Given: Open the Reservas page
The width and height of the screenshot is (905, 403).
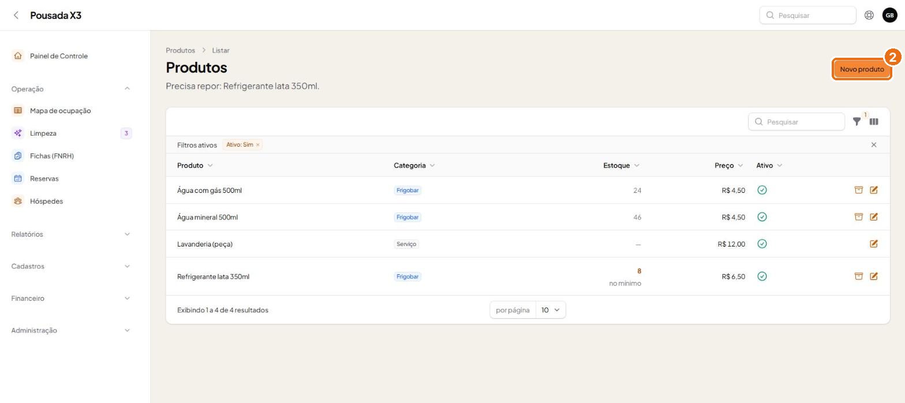Looking at the screenshot, I should 72,178.
